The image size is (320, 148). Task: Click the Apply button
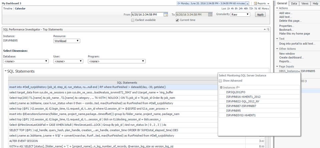pos(260,15)
